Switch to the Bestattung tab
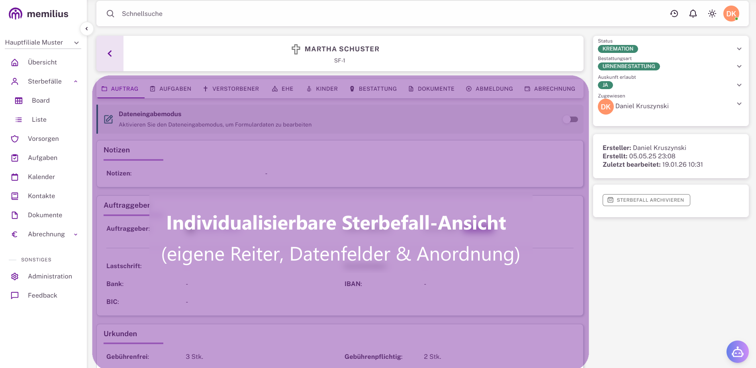The image size is (756, 368). 373,89
